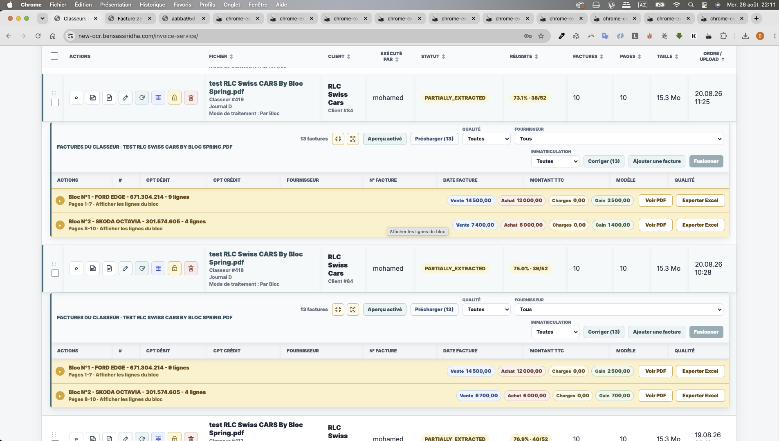Image resolution: width=779 pixels, height=441 pixels.
Task: Click the drag handle of Classeur #419 row
Action: pyautogui.click(x=54, y=93)
